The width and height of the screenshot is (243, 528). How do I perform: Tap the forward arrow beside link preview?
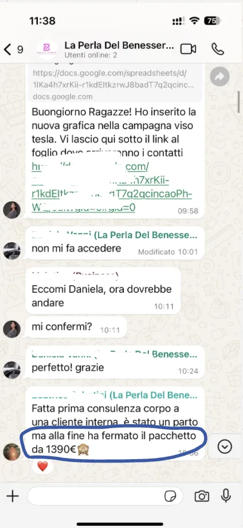coord(220,77)
